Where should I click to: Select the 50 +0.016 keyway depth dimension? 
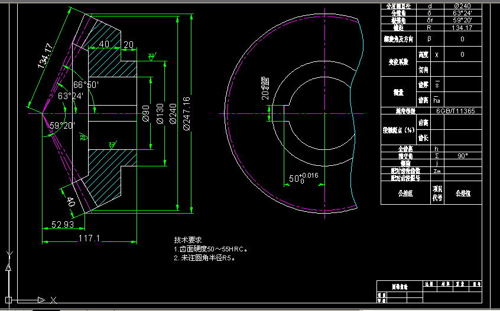point(303,178)
